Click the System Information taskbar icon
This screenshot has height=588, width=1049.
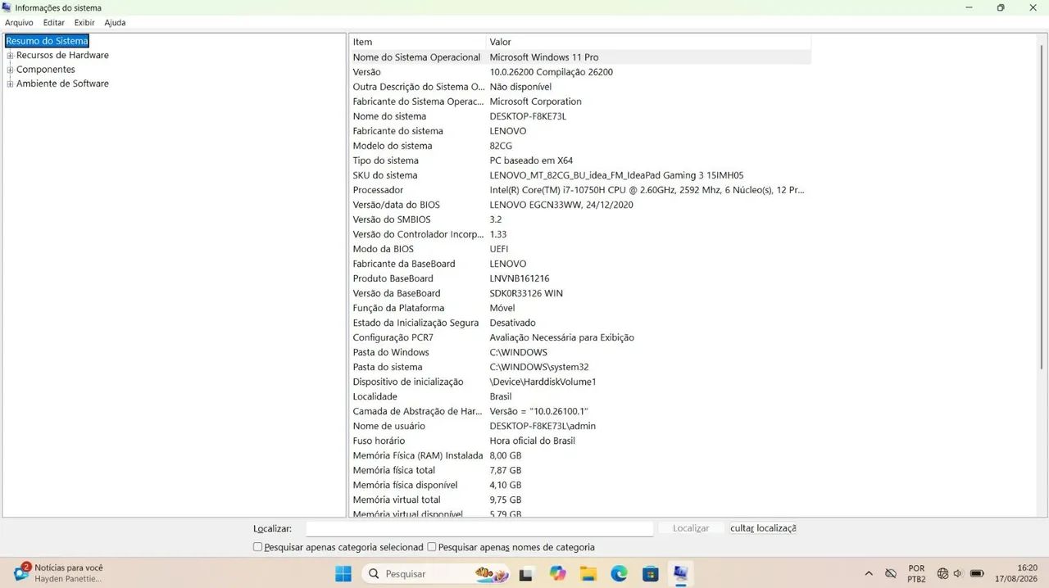[x=680, y=574]
